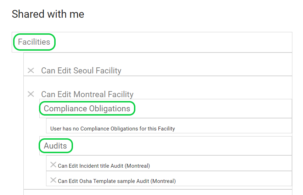Delete the Incident title Audit permission
The image size is (303, 195).
(53, 165)
